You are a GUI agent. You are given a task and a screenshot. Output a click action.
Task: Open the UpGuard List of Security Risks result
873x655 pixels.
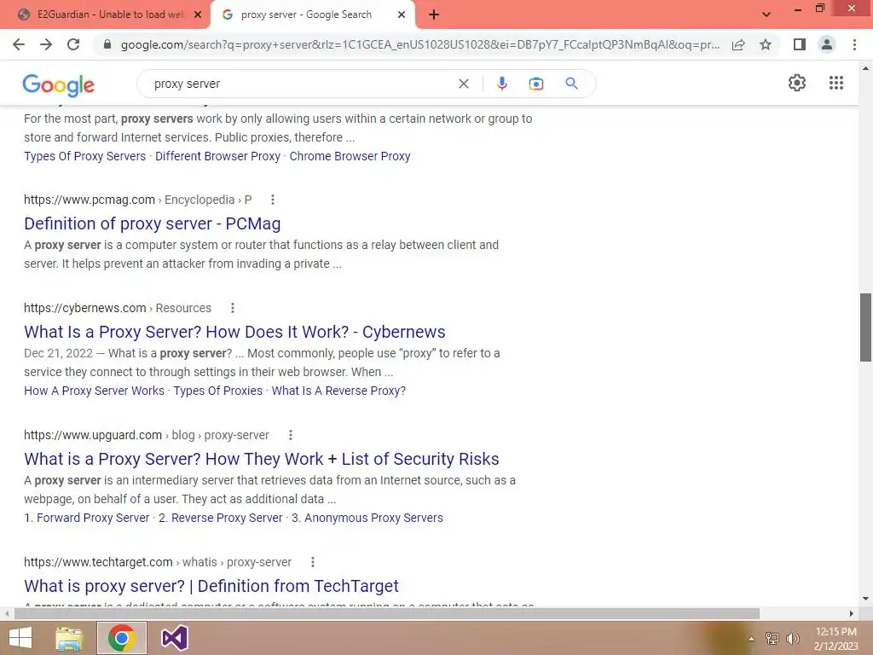point(261,459)
